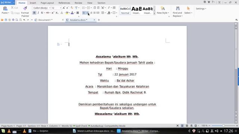Click the Clear Formatting icon
This screenshot has width=239, height=134.
click(x=72, y=8)
